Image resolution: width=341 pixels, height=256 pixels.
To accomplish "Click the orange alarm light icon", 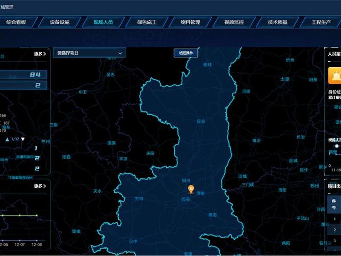I will pos(335,76).
